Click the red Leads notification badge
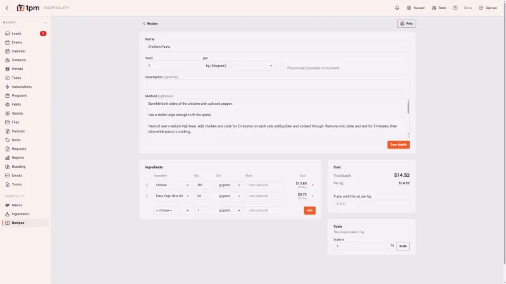The image size is (506, 284). pyautogui.click(x=43, y=33)
